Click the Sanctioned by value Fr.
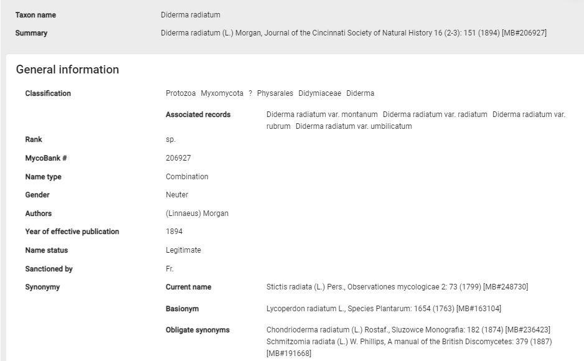Viewport: 584px width, 361px height. (169, 269)
